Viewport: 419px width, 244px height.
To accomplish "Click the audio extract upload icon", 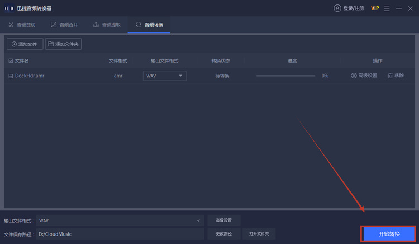I will pos(96,25).
